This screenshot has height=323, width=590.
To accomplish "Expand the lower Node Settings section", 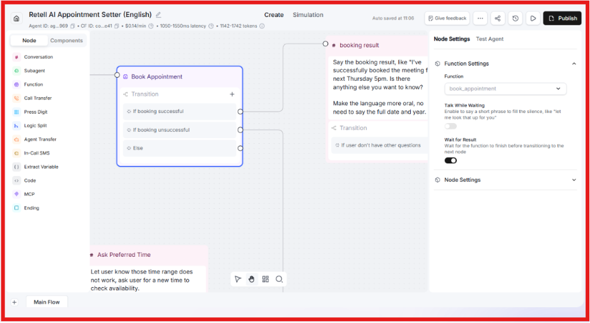I will [574, 180].
